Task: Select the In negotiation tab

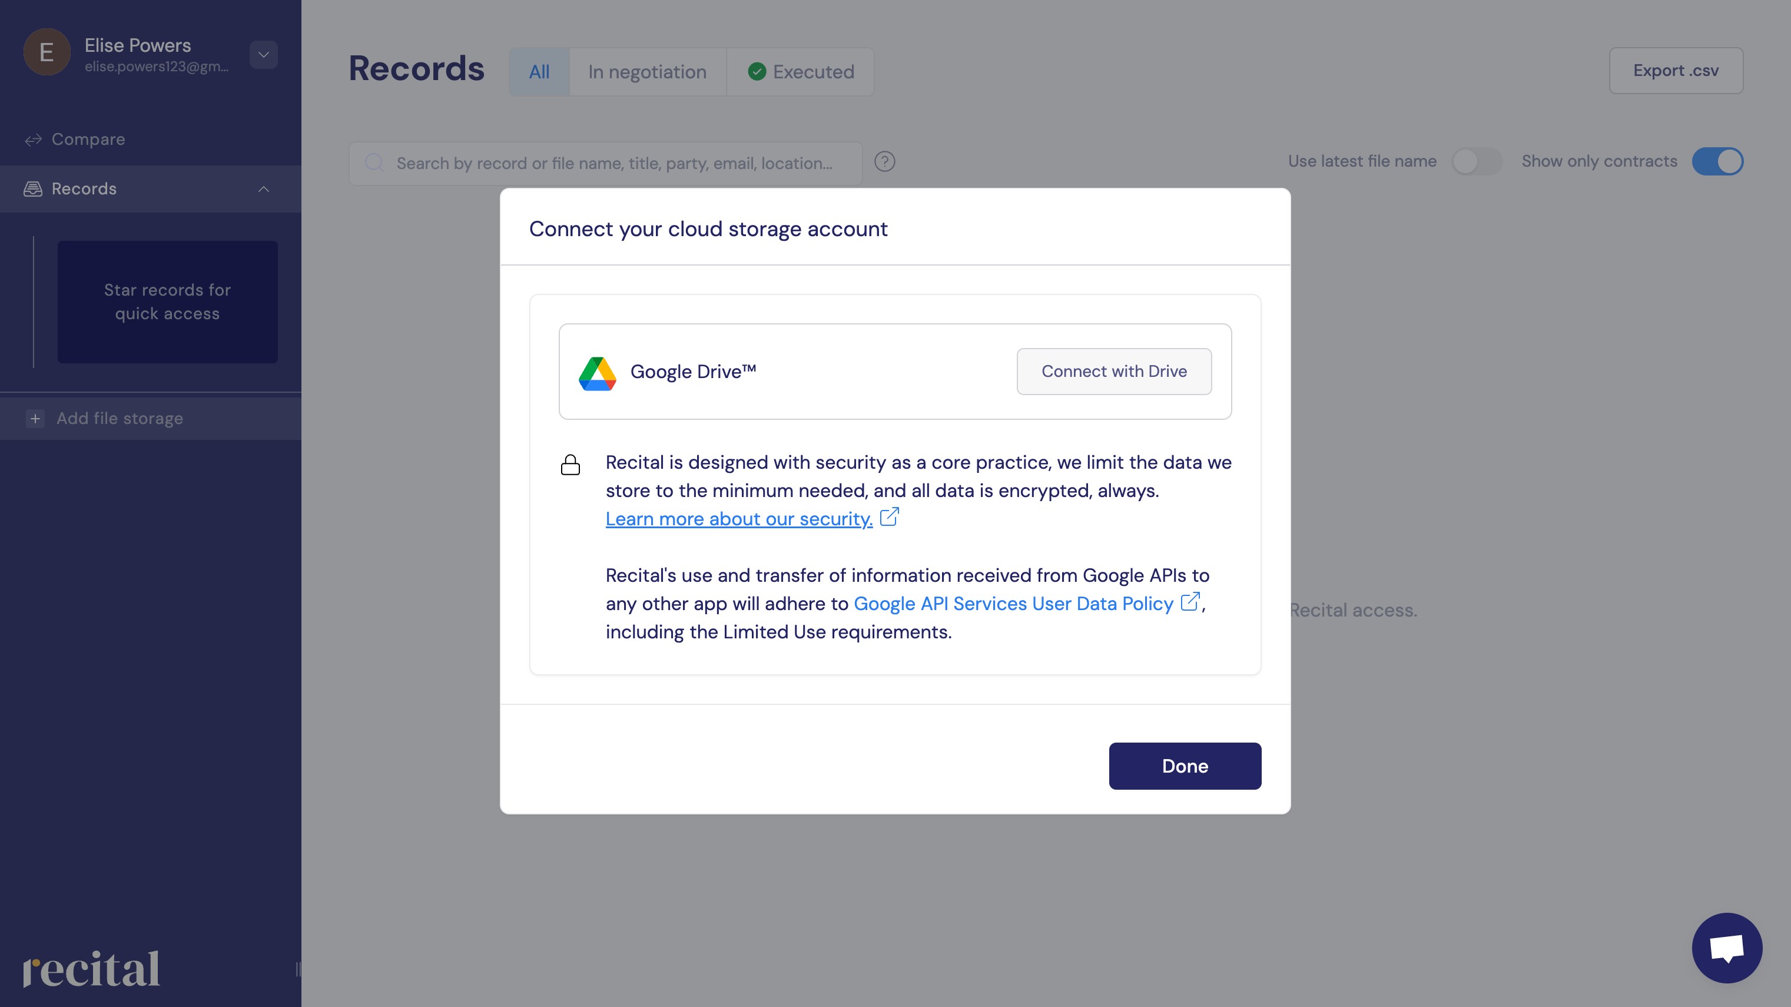Action: [x=646, y=72]
